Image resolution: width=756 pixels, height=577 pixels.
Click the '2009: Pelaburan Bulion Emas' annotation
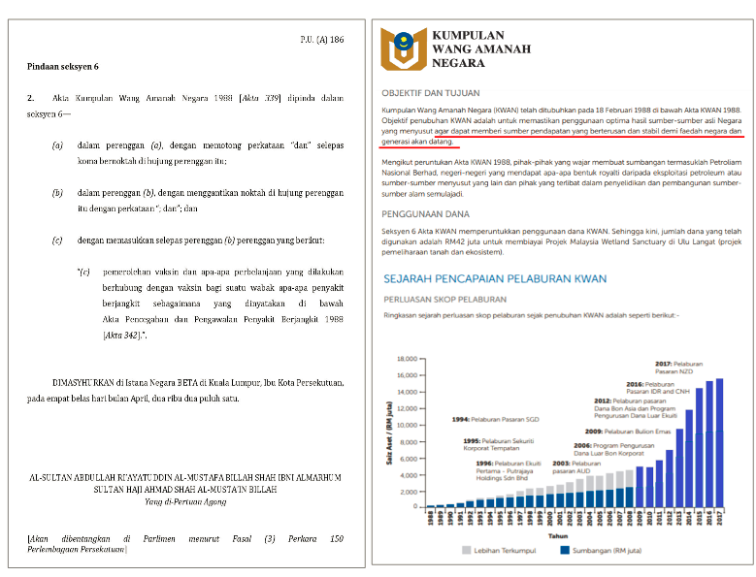pos(628,432)
